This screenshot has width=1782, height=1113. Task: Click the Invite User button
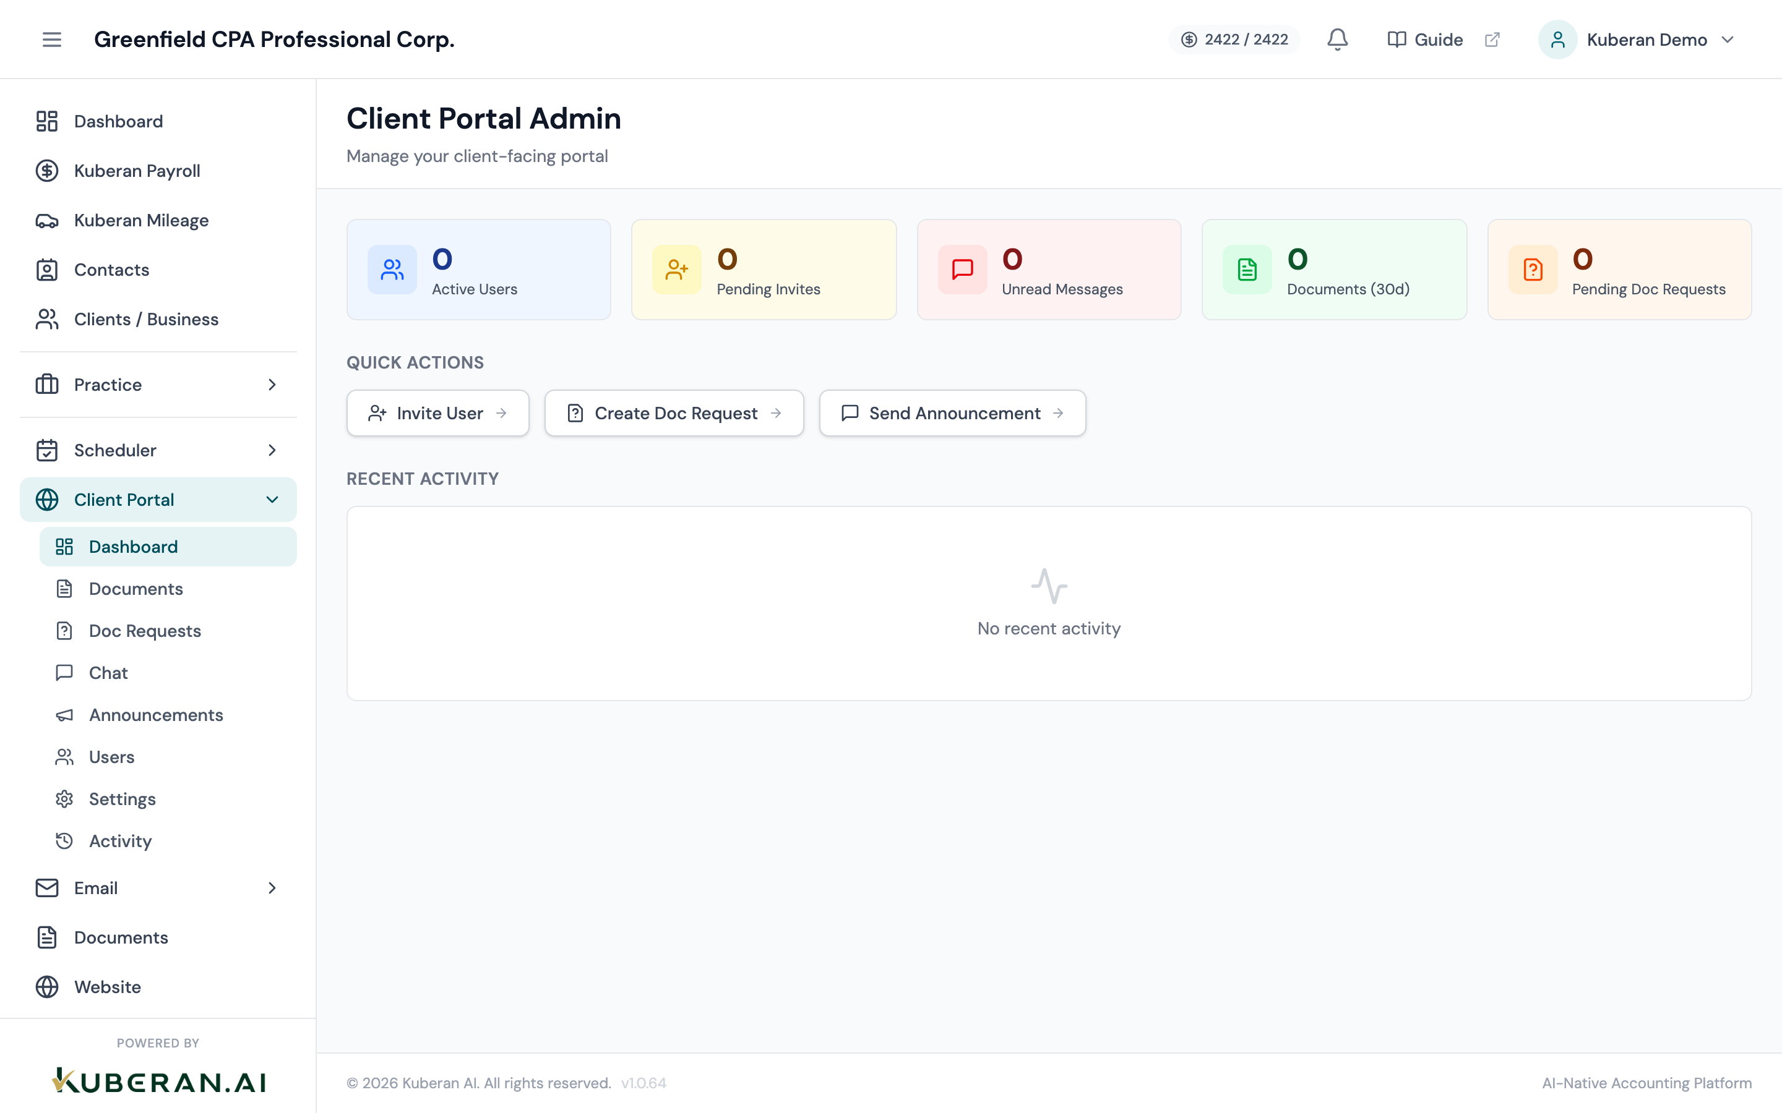pos(437,413)
